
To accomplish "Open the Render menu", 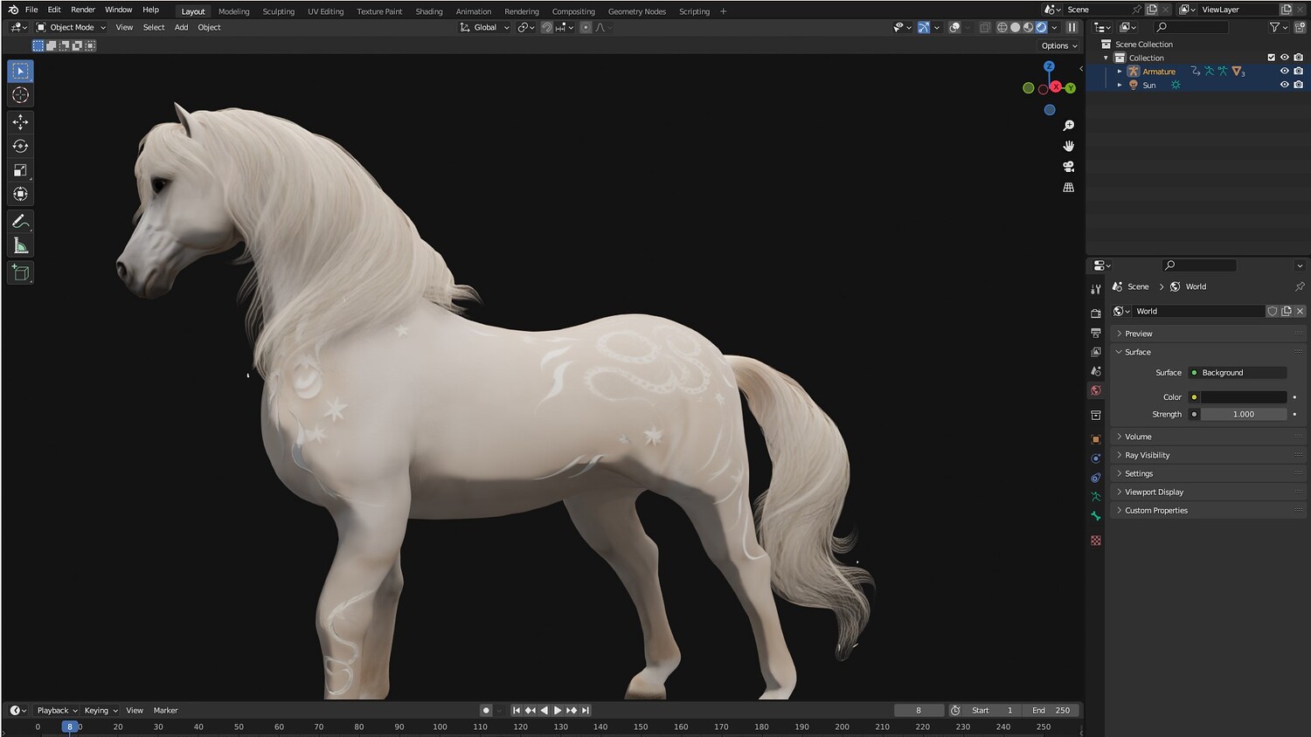I will [83, 10].
